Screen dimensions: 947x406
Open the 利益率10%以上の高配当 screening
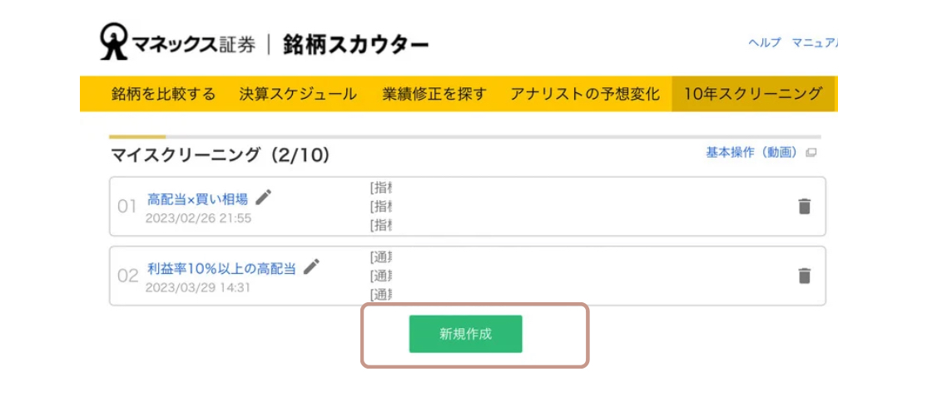221,268
